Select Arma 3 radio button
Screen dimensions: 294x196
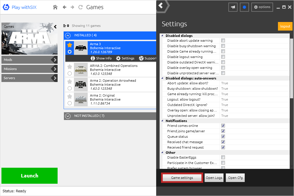pos(70,52)
